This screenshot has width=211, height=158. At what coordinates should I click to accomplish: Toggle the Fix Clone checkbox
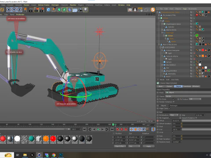[x=174, y=99]
